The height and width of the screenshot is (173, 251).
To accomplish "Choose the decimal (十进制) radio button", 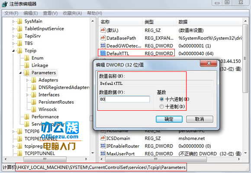I will tap(161, 106).
